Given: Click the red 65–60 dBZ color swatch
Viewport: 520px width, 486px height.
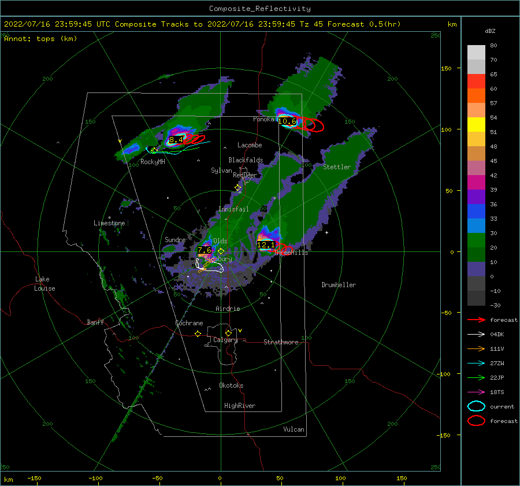Looking at the screenshot, I should [476, 81].
